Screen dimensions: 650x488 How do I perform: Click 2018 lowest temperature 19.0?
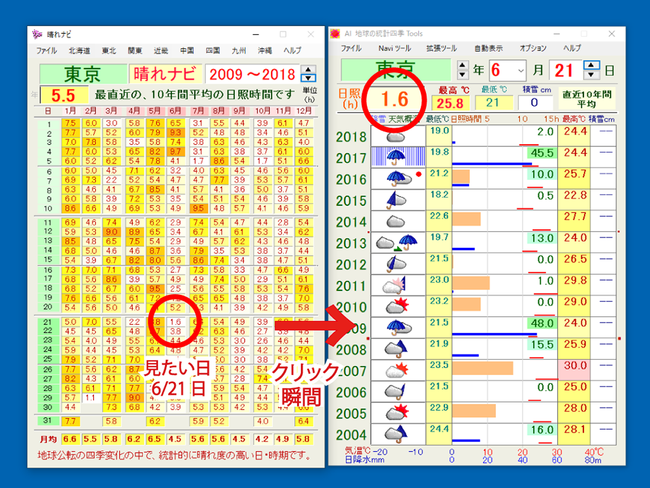pos(440,130)
